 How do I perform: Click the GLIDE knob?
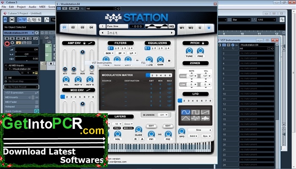click(139, 130)
